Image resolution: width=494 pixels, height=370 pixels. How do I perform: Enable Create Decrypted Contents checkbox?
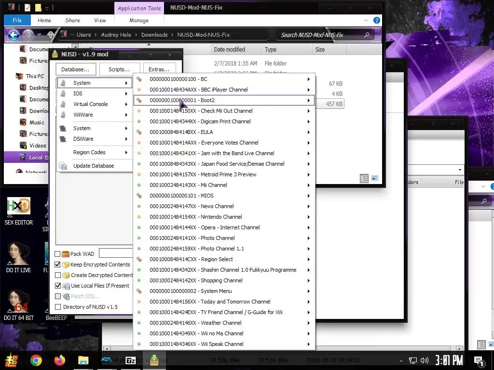pyautogui.click(x=58, y=275)
